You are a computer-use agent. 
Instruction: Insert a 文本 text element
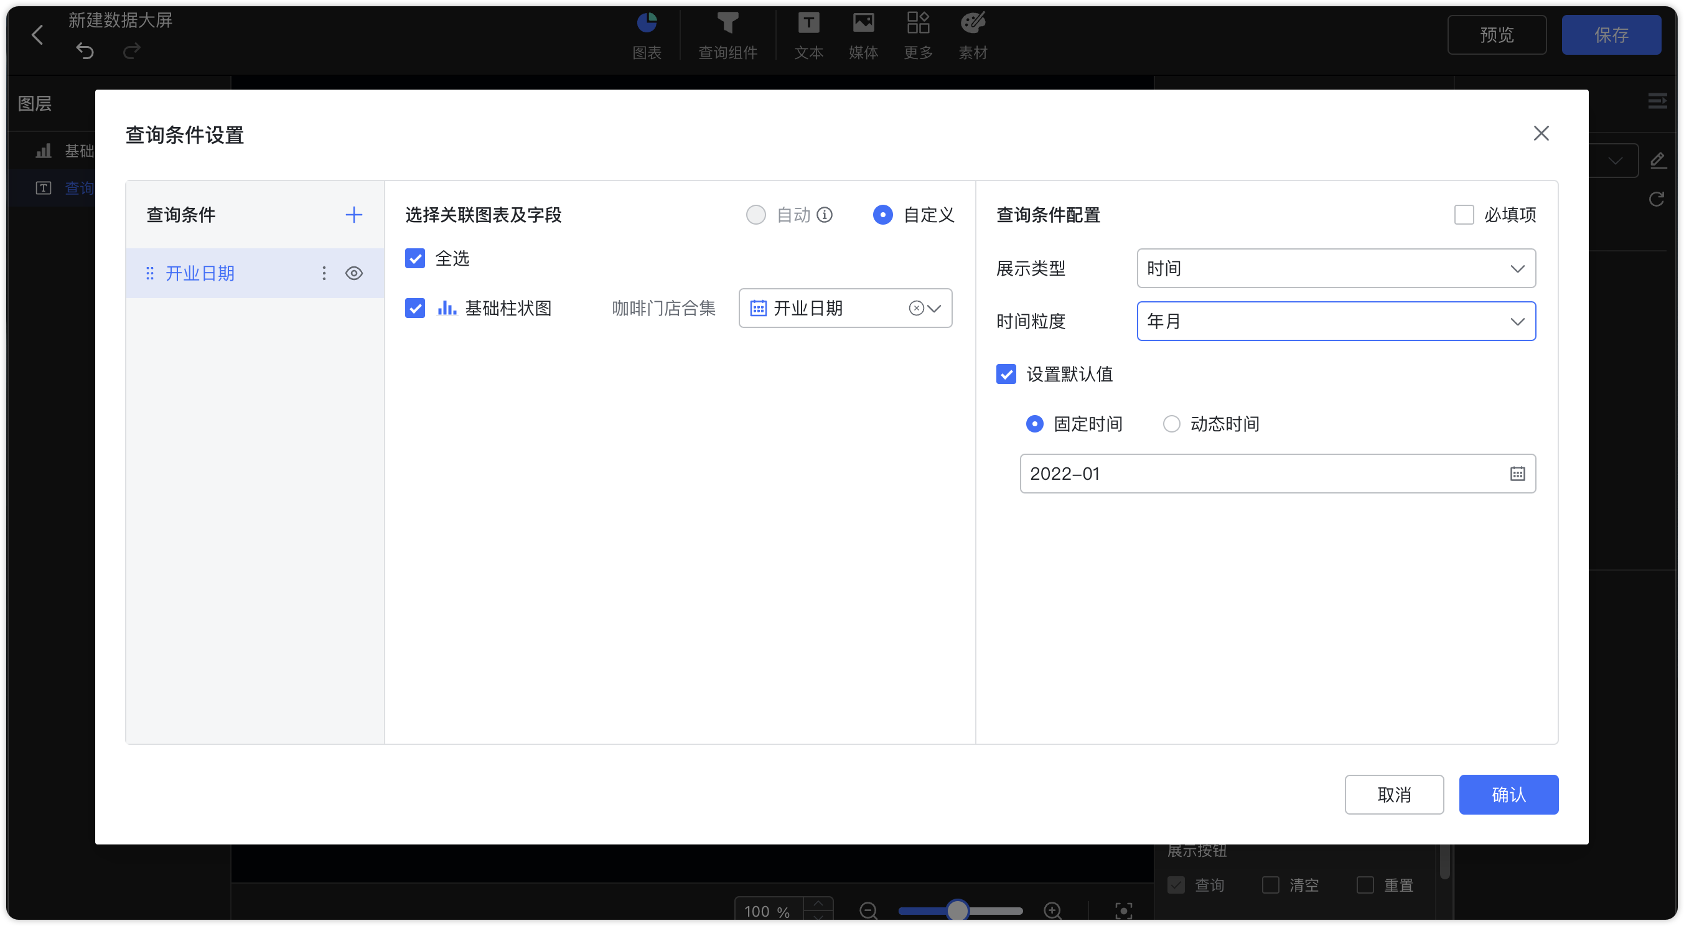[808, 35]
